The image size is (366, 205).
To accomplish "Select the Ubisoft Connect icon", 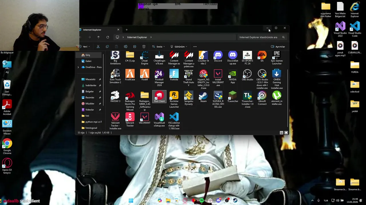I will click(262, 99).
